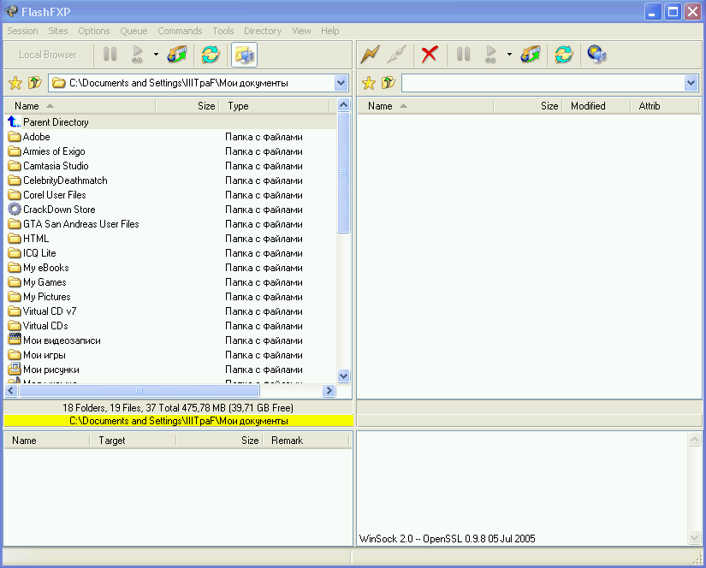The image size is (706, 568).
Task: Open the Commands menu
Action: (180, 31)
